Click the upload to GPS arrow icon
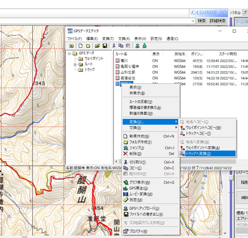Viewport: 248px width, 238px height. click(x=137, y=46)
